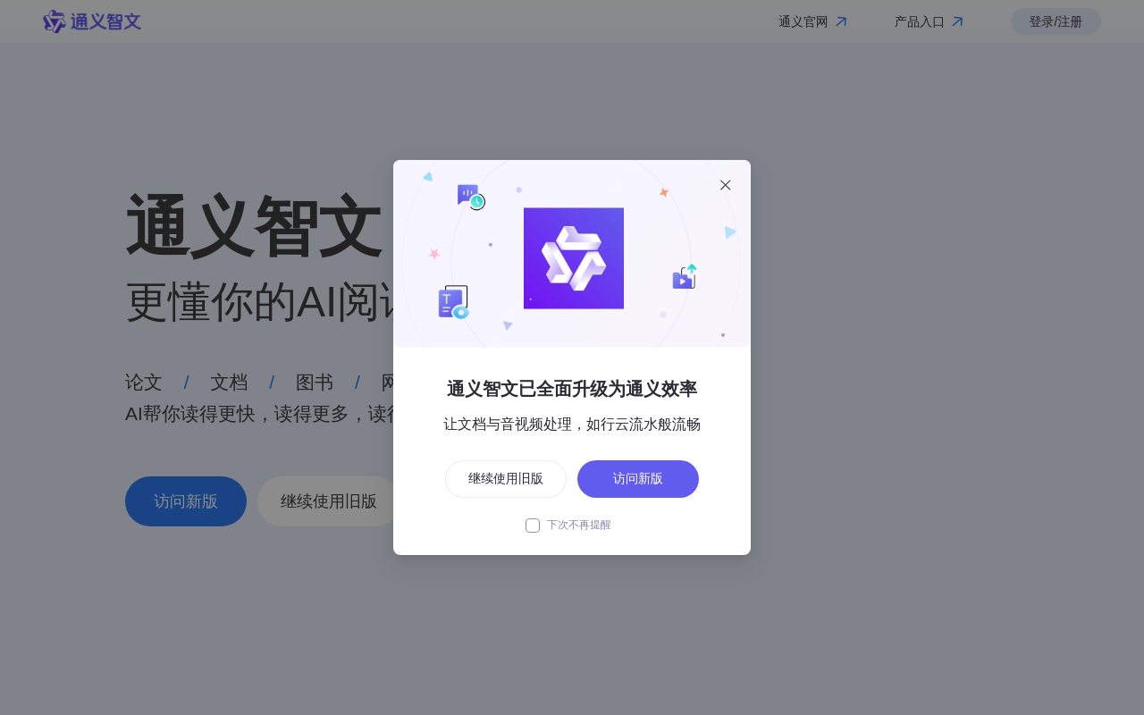Click the 下次不再提醒 label text

579,526
